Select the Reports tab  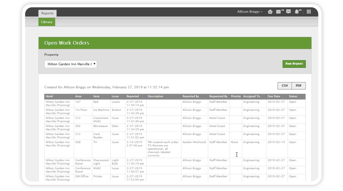point(47,13)
